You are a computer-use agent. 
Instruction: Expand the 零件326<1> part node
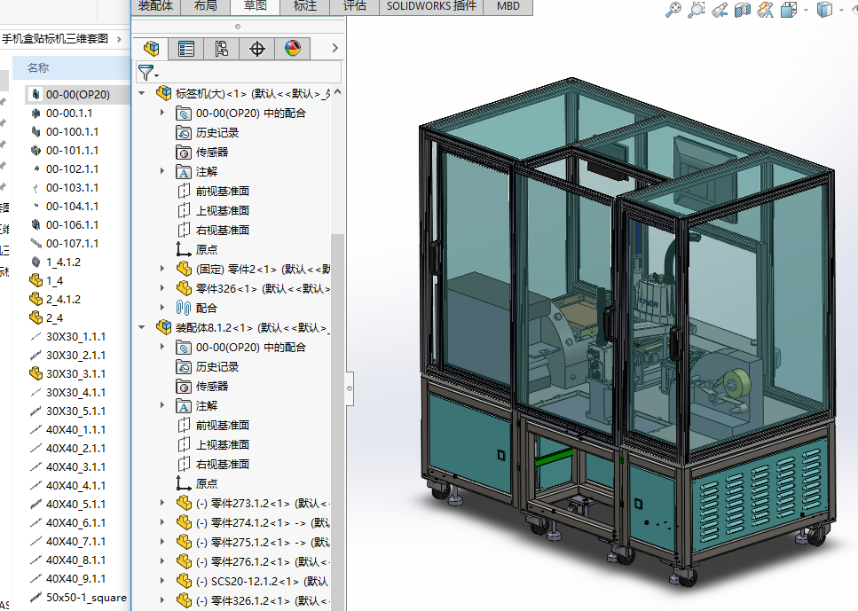tap(162, 288)
